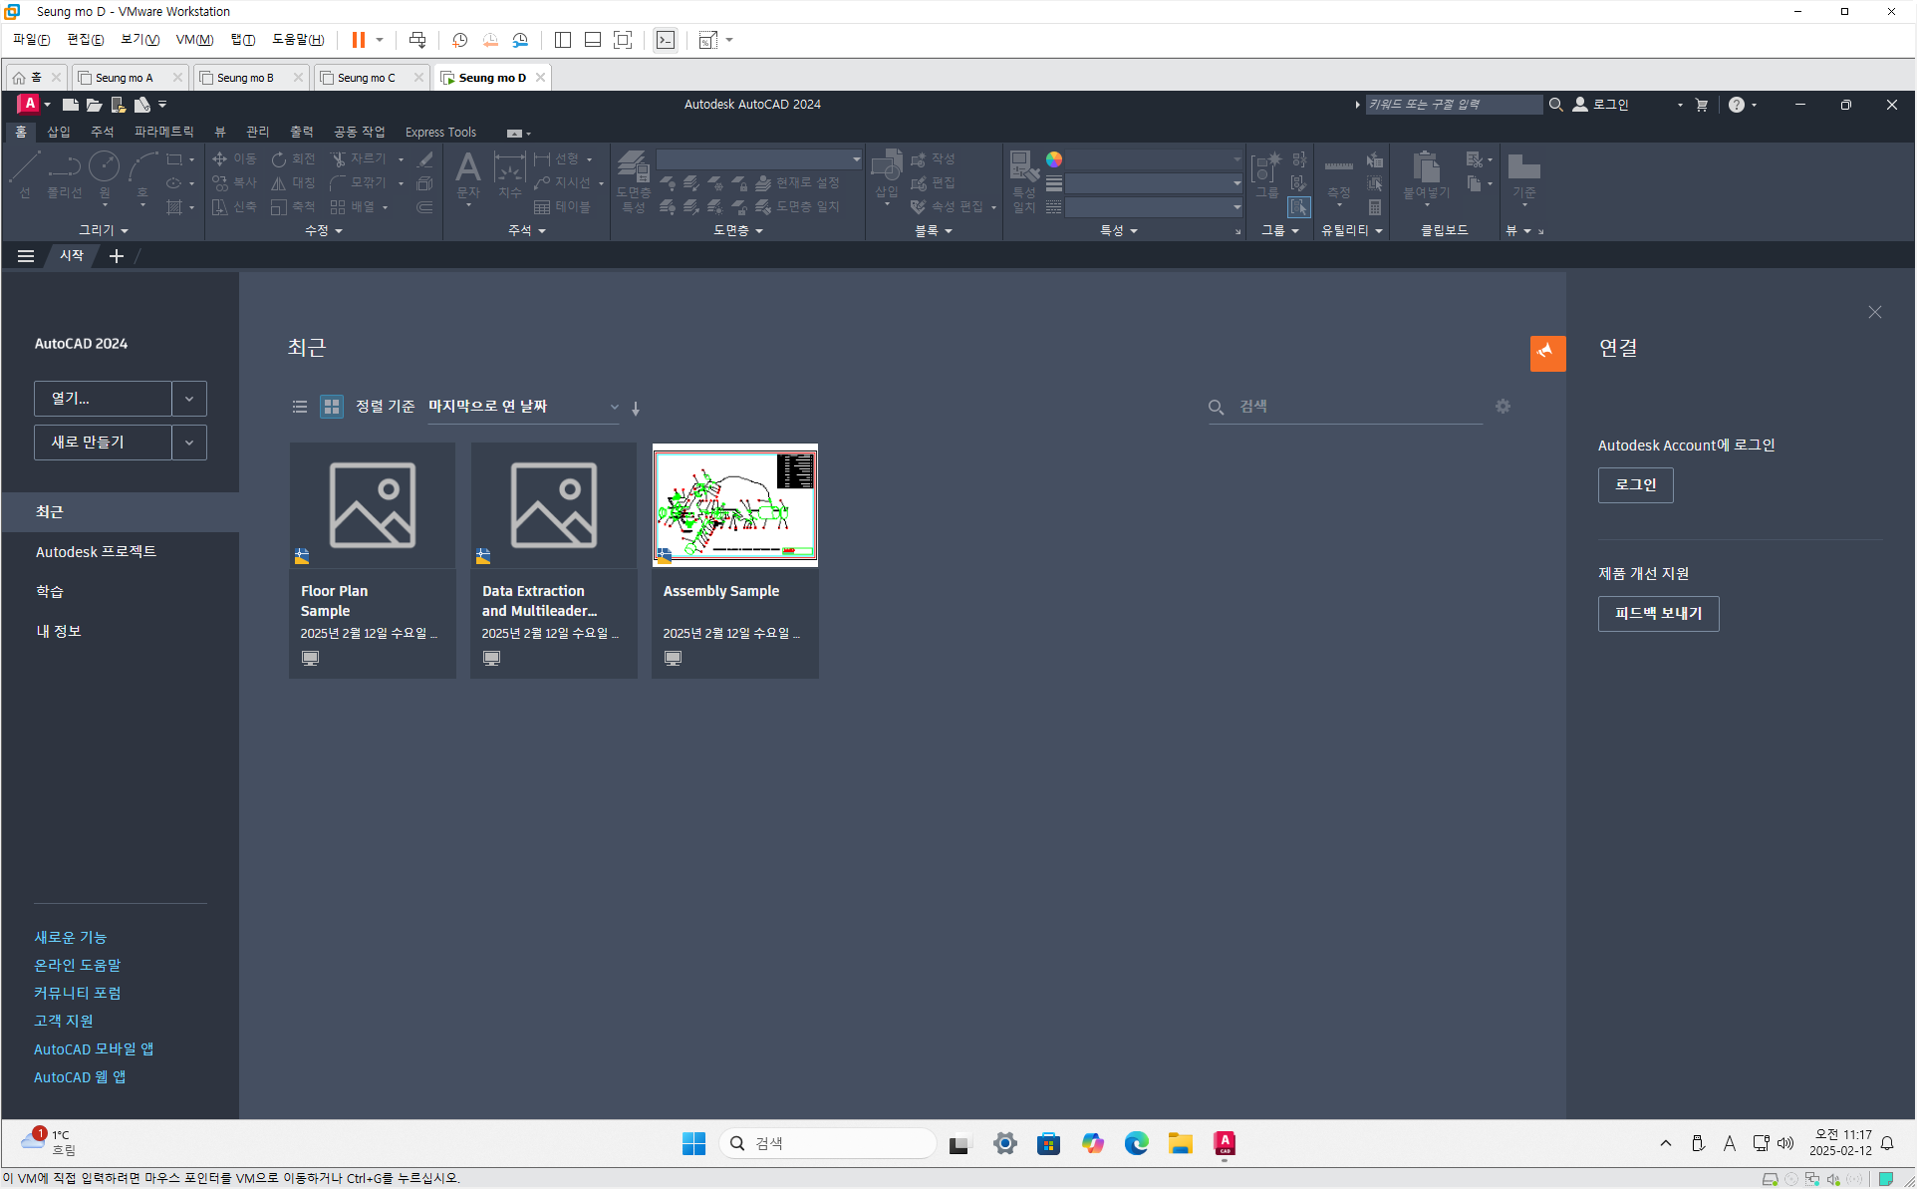Screen dimensions: 1917x1189
Task: Open the 온라인 도움말 link
Action: (x=77, y=965)
